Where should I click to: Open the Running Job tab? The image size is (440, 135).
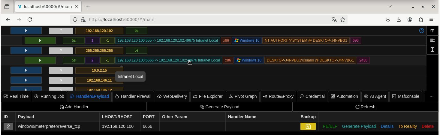pyautogui.click(x=49, y=96)
